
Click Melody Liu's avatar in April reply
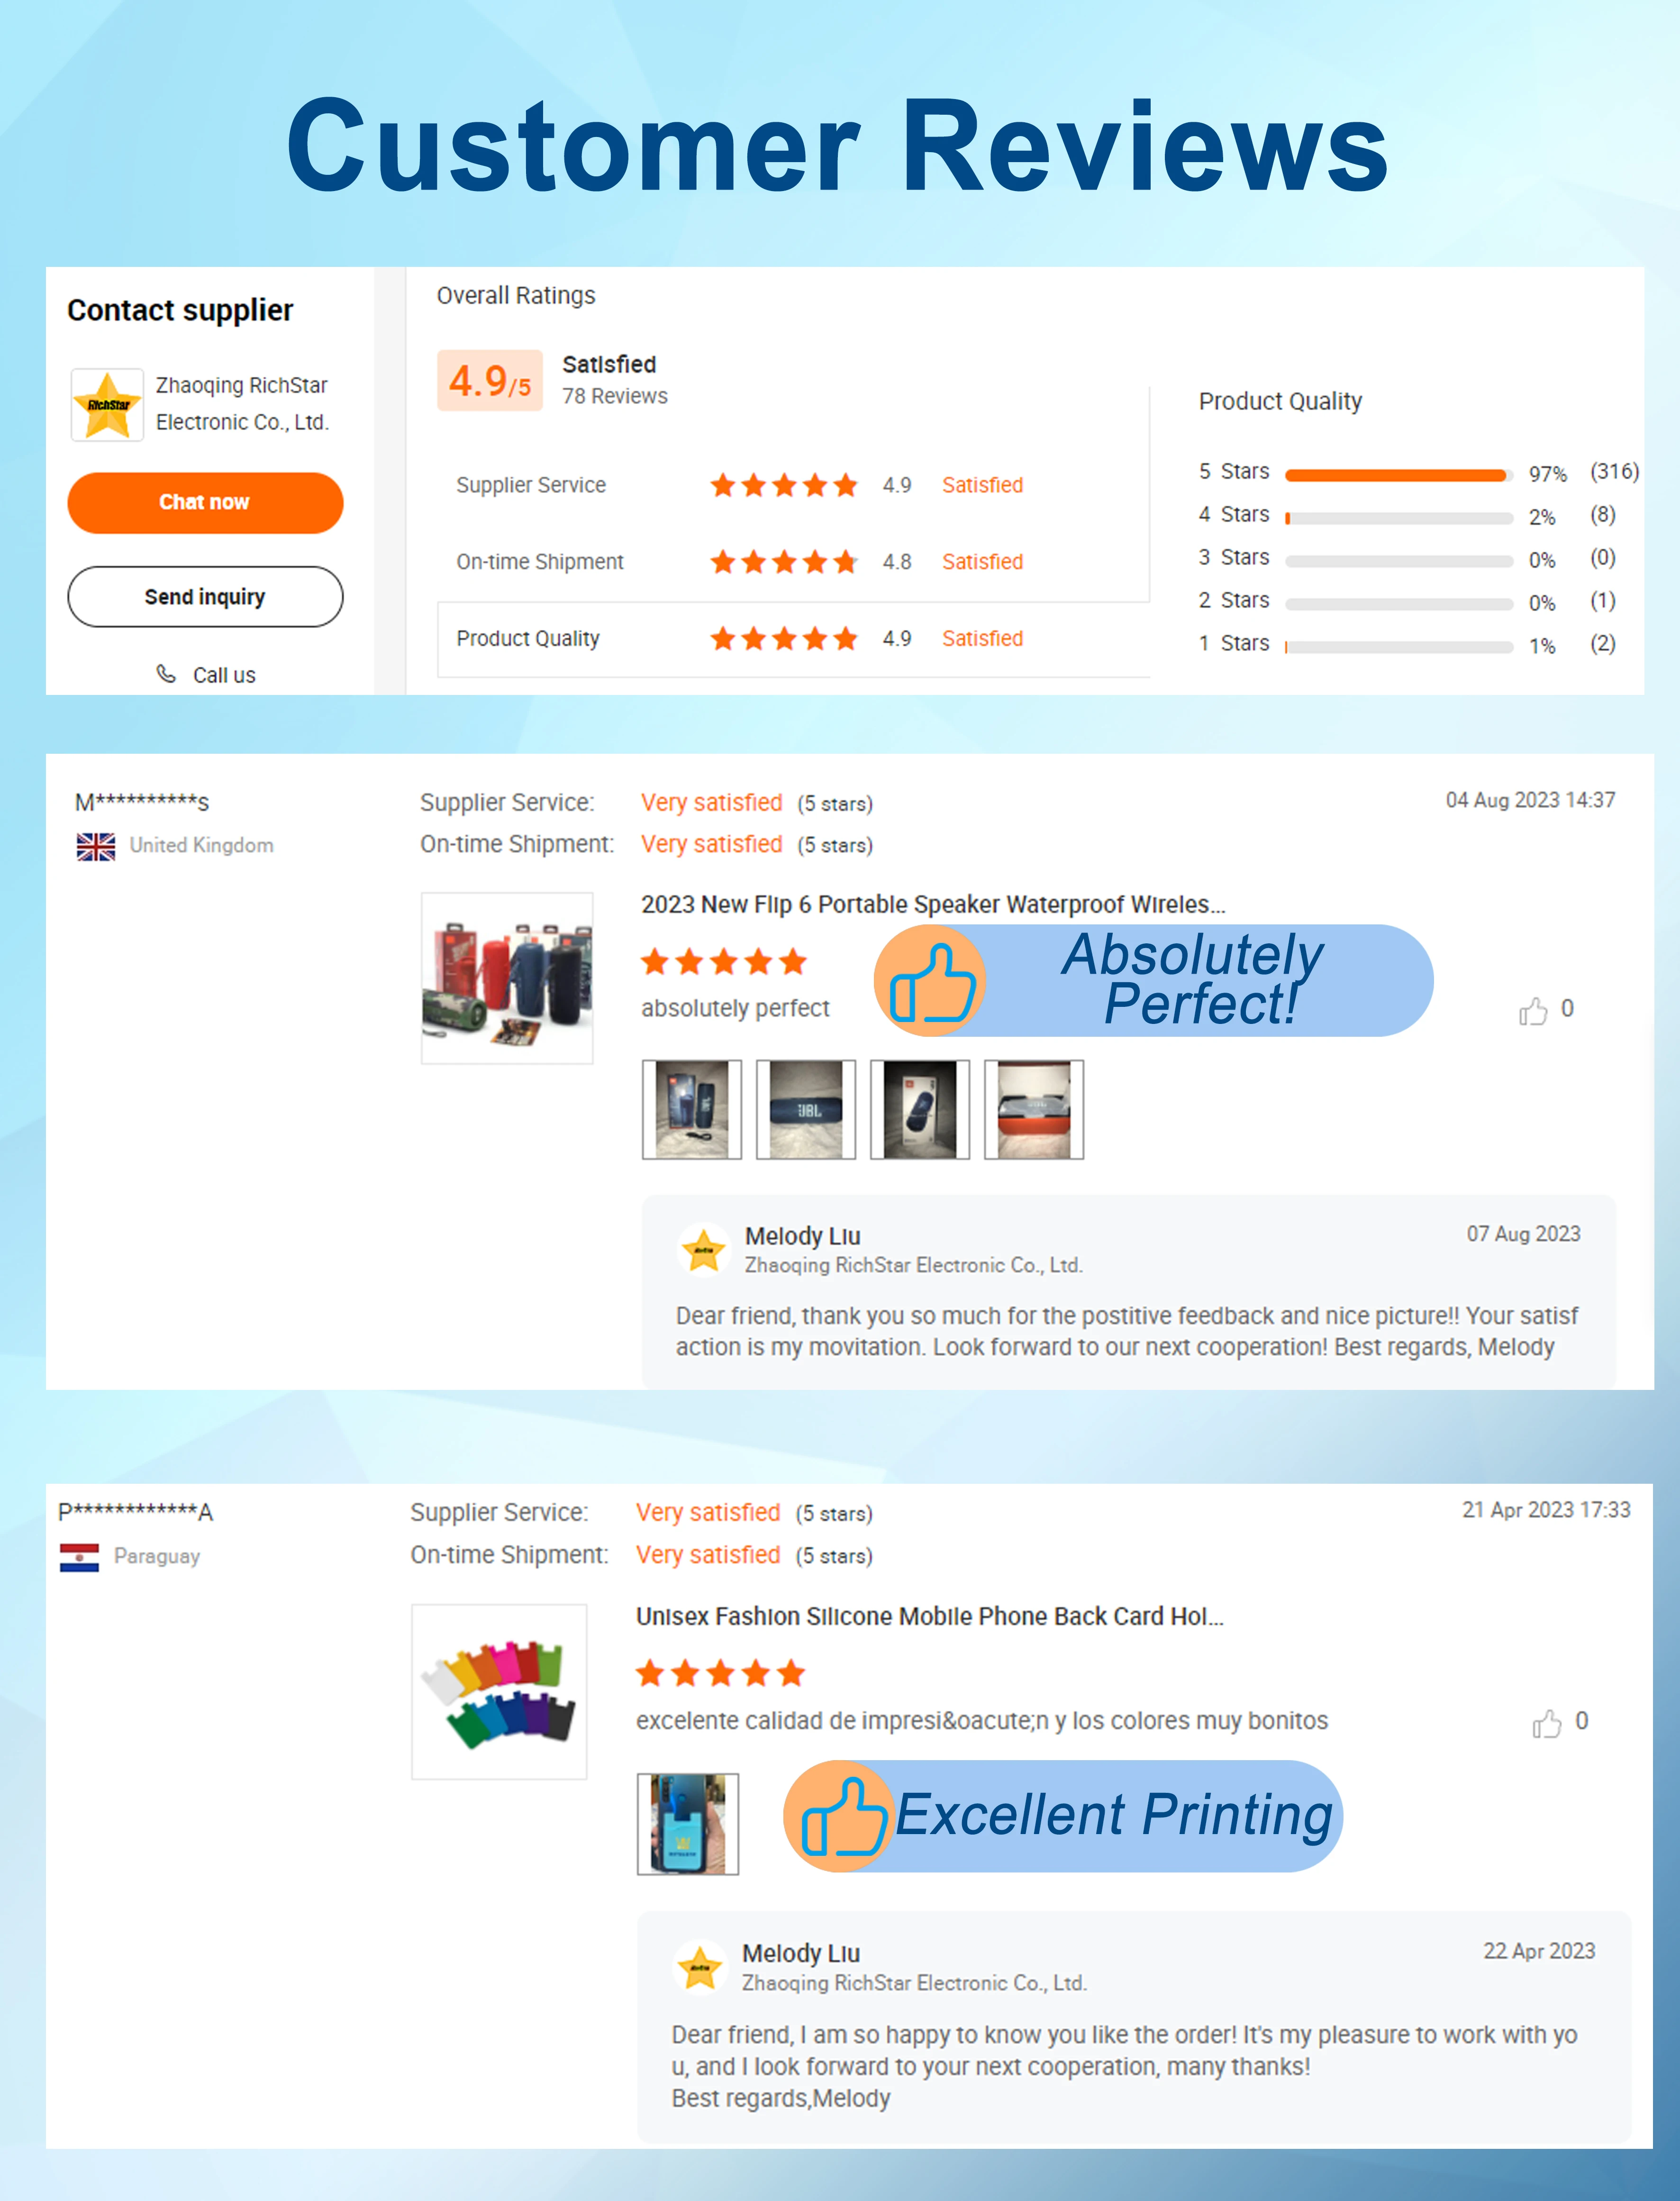coord(700,1966)
